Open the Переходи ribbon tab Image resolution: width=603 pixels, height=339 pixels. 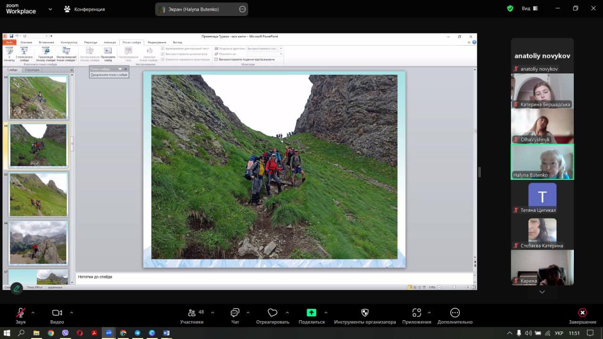[x=90, y=42]
